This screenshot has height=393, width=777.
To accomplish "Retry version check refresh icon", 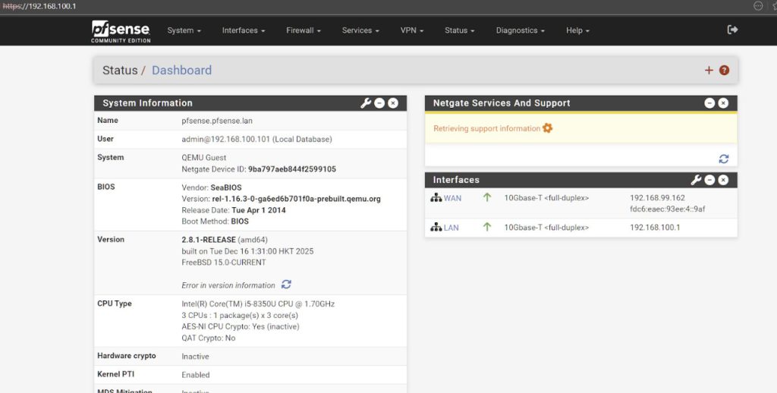I will coord(286,285).
